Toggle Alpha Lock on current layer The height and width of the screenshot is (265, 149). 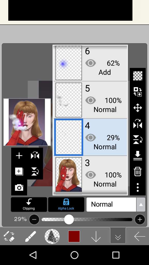click(x=66, y=204)
